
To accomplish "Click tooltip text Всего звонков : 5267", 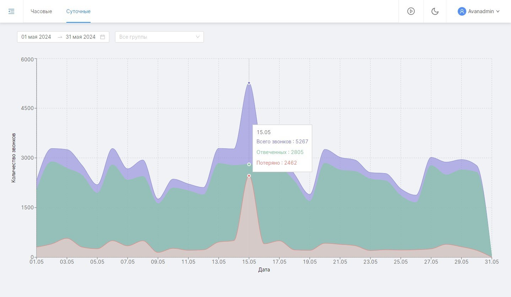I will click(x=282, y=142).
